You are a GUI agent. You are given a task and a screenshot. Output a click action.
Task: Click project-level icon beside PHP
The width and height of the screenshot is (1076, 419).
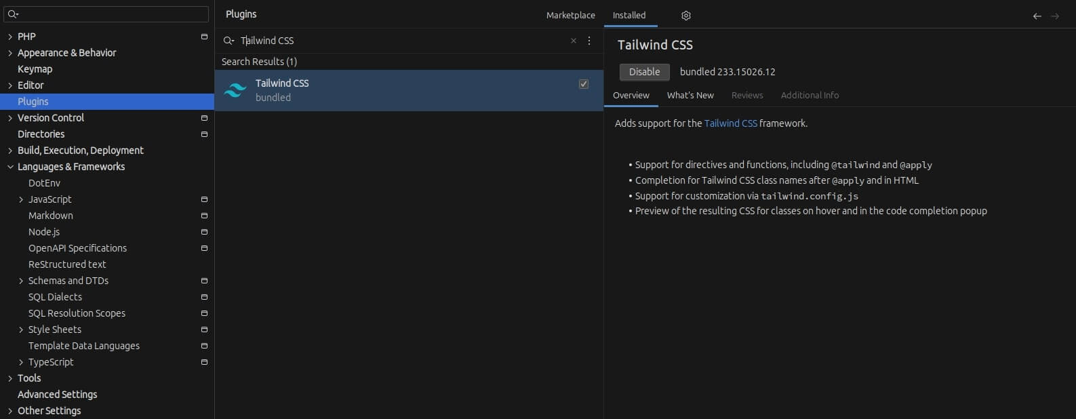coord(204,37)
